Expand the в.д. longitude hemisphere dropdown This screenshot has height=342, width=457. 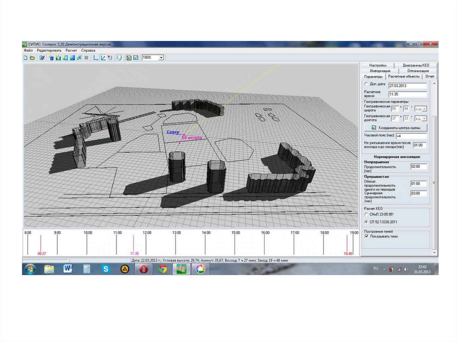tap(424, 118)
